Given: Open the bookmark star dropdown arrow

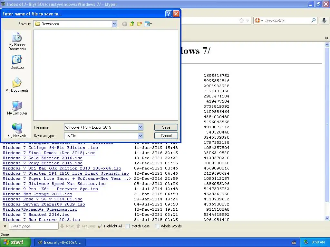Looking at the screenshot, I should 248,21.
